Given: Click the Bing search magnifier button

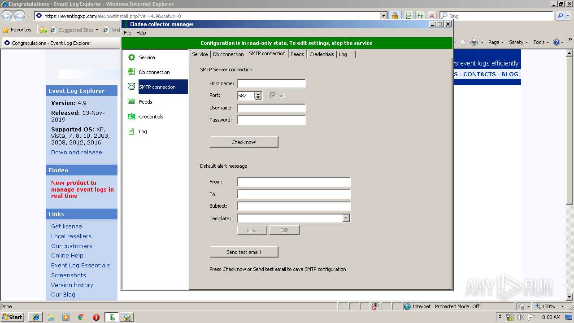Looking at the screenshot, I should (559, 16).
